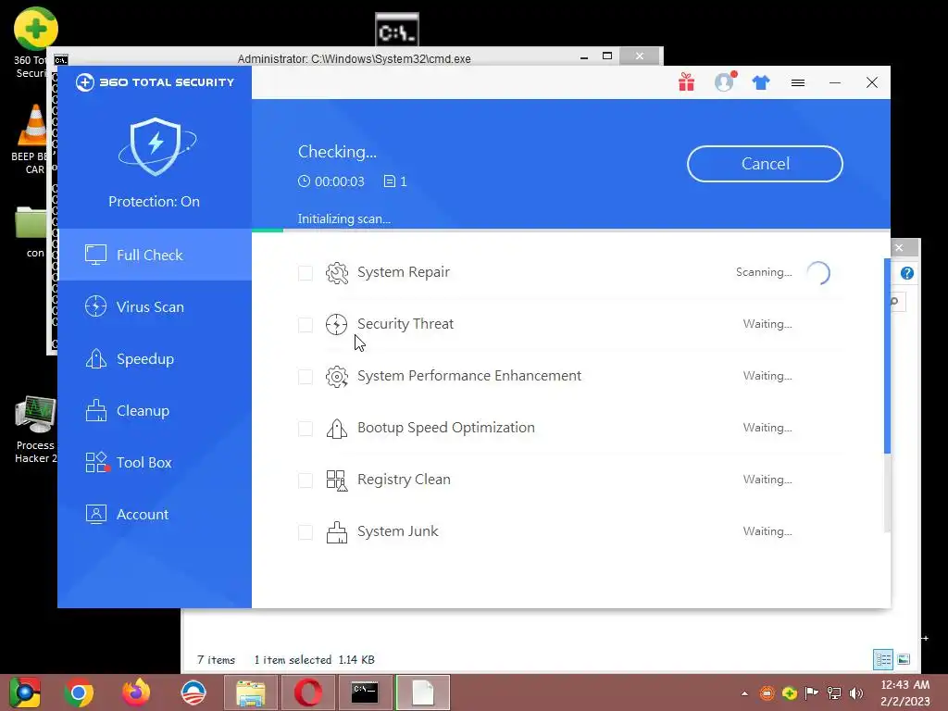Click the System Repair label
This screenshot has height=711, width=948.
pos(404,272)
